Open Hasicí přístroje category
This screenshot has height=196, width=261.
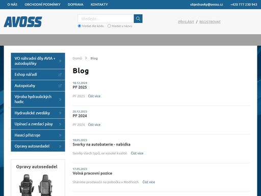tap(38, 135)
